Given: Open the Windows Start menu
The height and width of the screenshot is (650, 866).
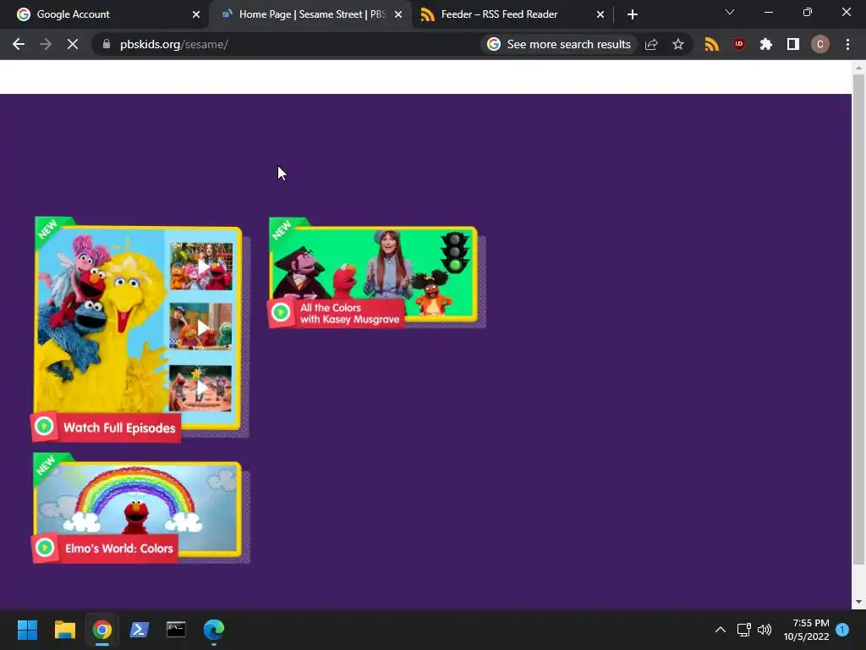Looking at the screenshot, I should (27, 630).
